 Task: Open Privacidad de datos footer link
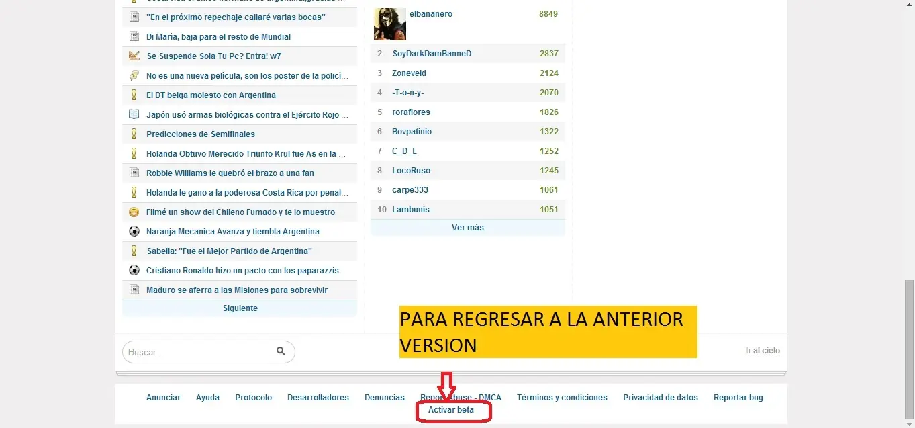(x=661, y=397)
